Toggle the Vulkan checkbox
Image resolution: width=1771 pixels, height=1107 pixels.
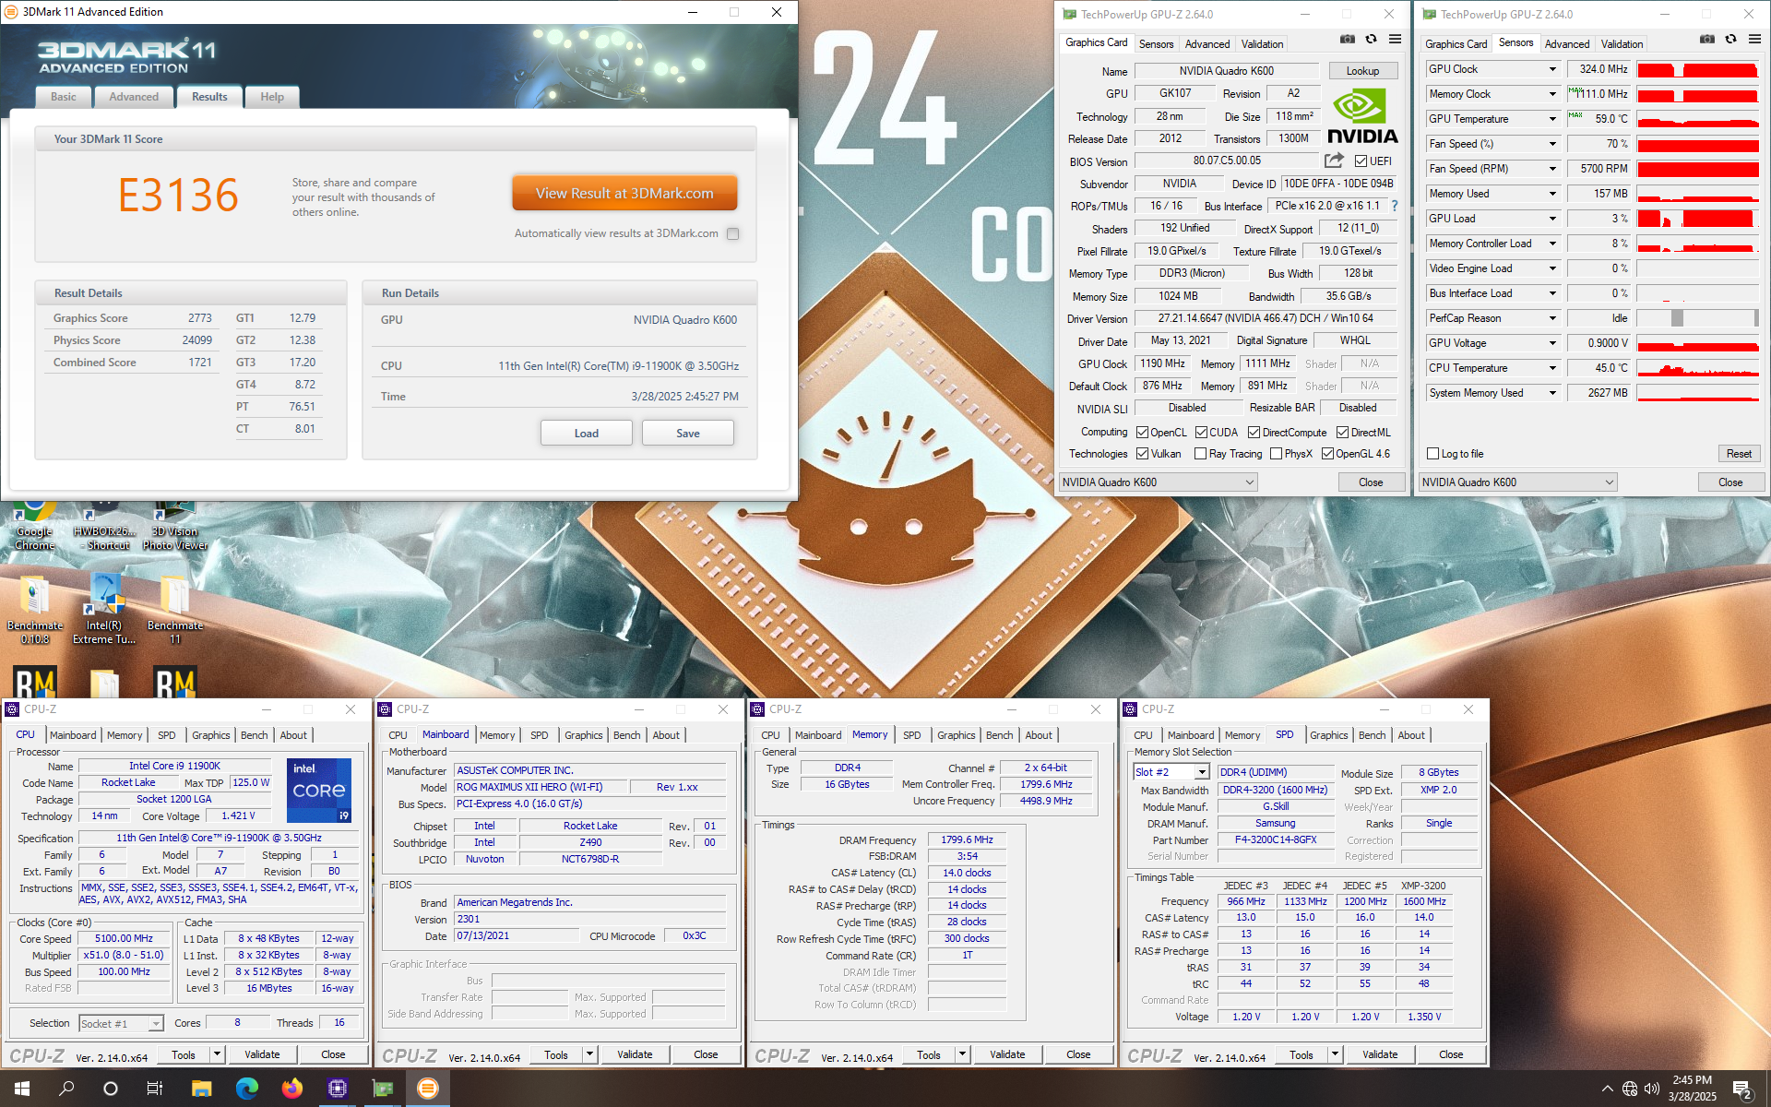(1142, 454)
